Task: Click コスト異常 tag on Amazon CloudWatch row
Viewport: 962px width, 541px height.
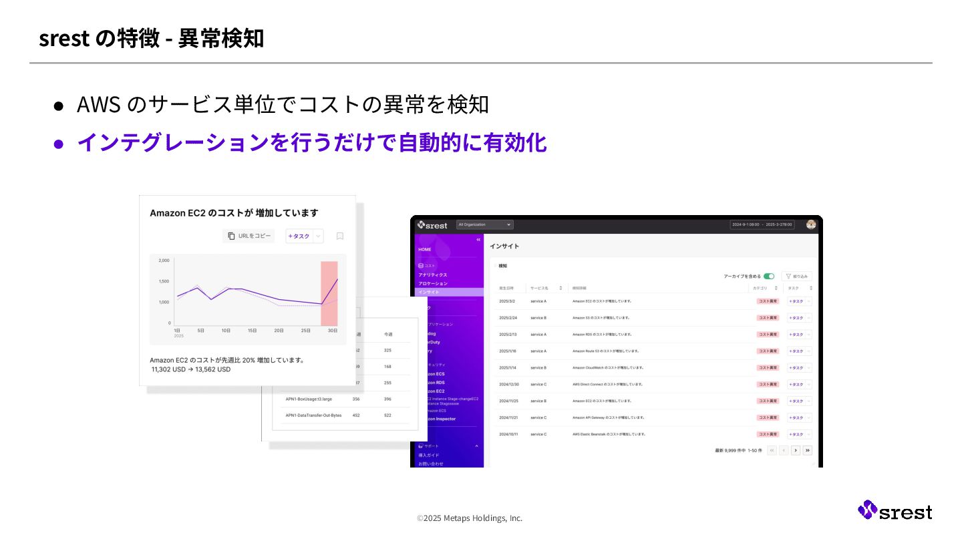Action: (768, 368)
